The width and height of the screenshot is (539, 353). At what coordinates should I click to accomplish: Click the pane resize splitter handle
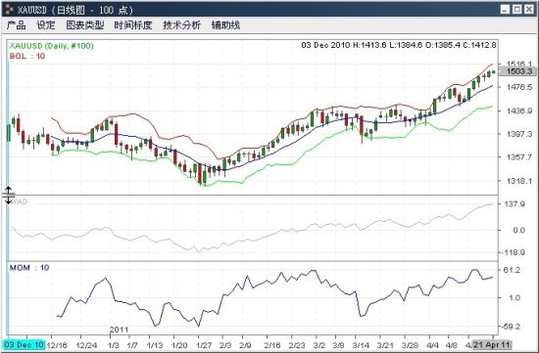(x=8, y=196)
